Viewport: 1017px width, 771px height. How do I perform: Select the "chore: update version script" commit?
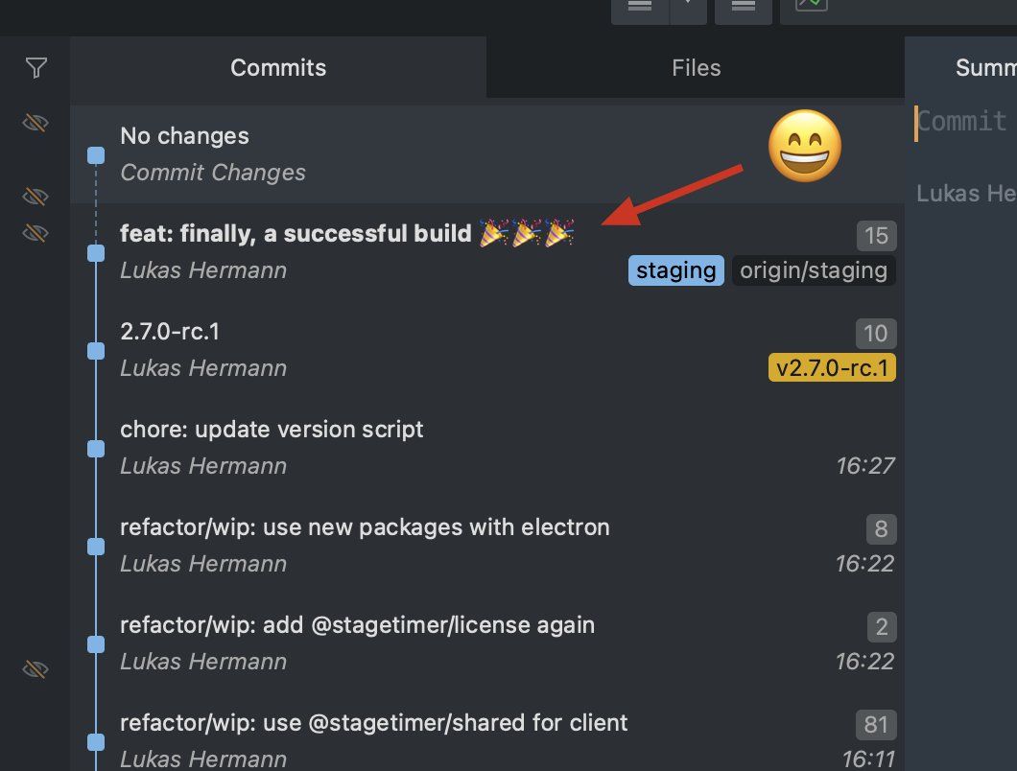click(272, 430)
